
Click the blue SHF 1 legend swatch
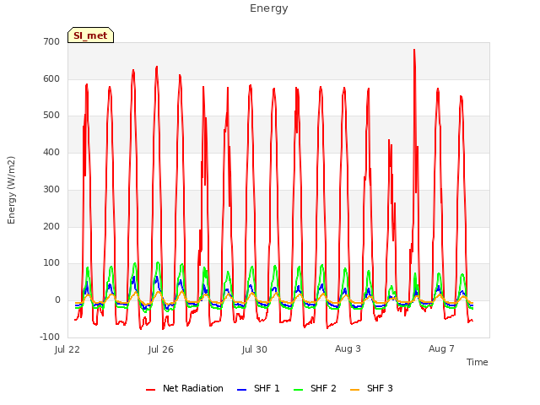[x=242, y=390]
